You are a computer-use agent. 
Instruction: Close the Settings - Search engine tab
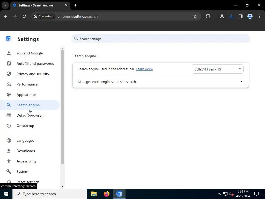pyautogui.click(x=66, y=5)
